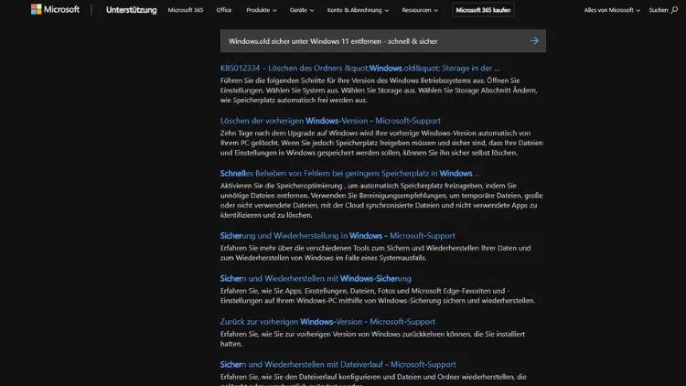The width and height of the screenshot is (686, 386).
Task: Open the Microsoft 365 menu item
Action: (x=186, y=10)
